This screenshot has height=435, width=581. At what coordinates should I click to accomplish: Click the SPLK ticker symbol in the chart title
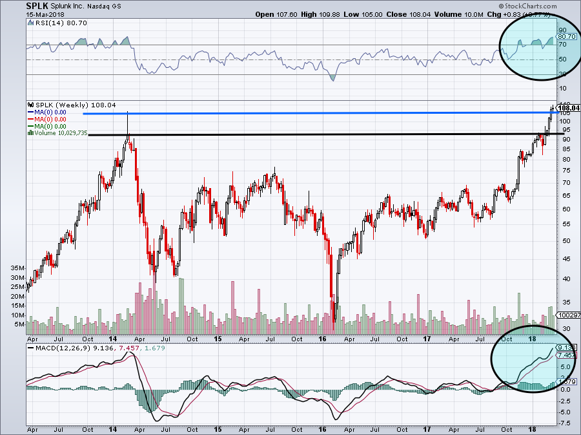(37, 6)
